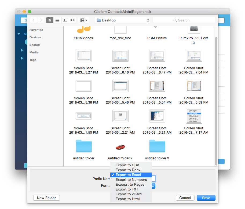Choose Export to CSV from the menu
This screenshot has width=245, height=209.
[128, 165]
